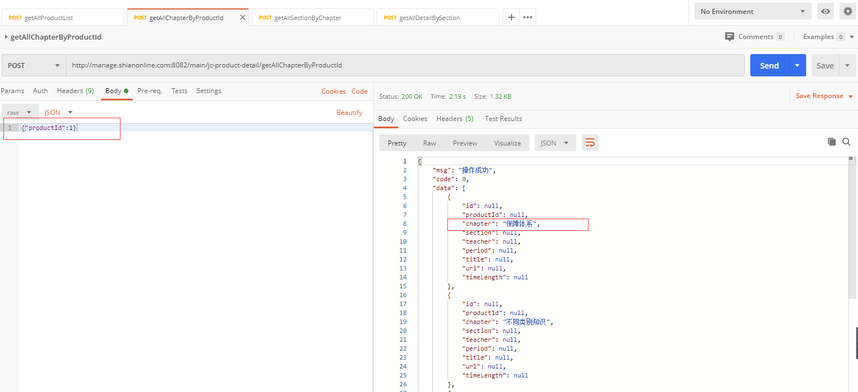This screenshot has width=858, height=392.
Task: Switch to getAllProductList tab
Action: click(62, 17)
